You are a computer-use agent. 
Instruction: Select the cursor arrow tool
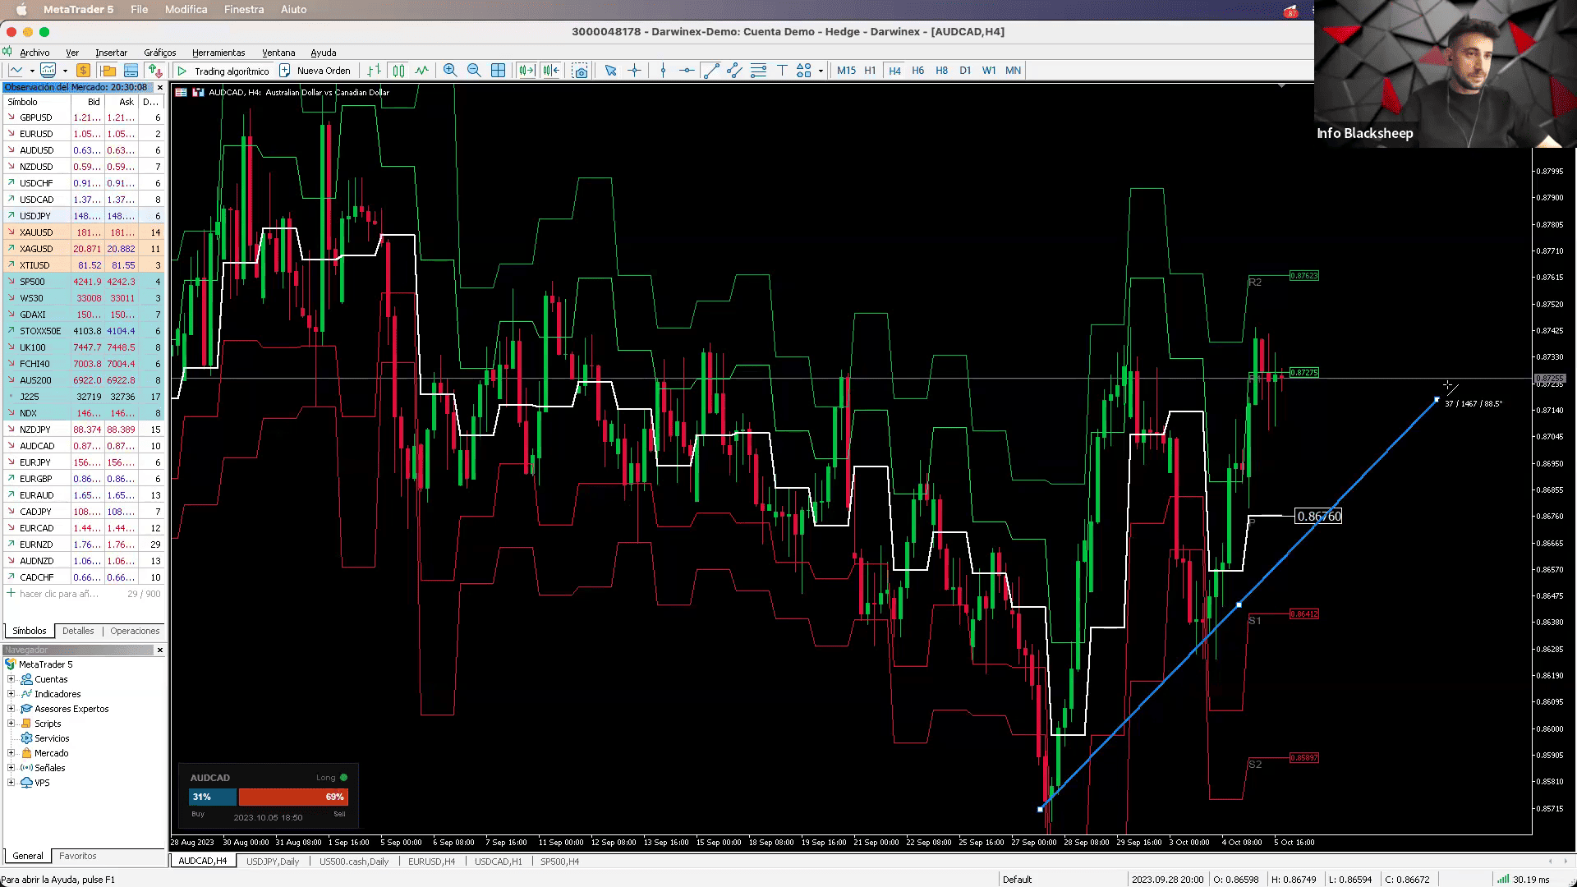tap(610, 71)
